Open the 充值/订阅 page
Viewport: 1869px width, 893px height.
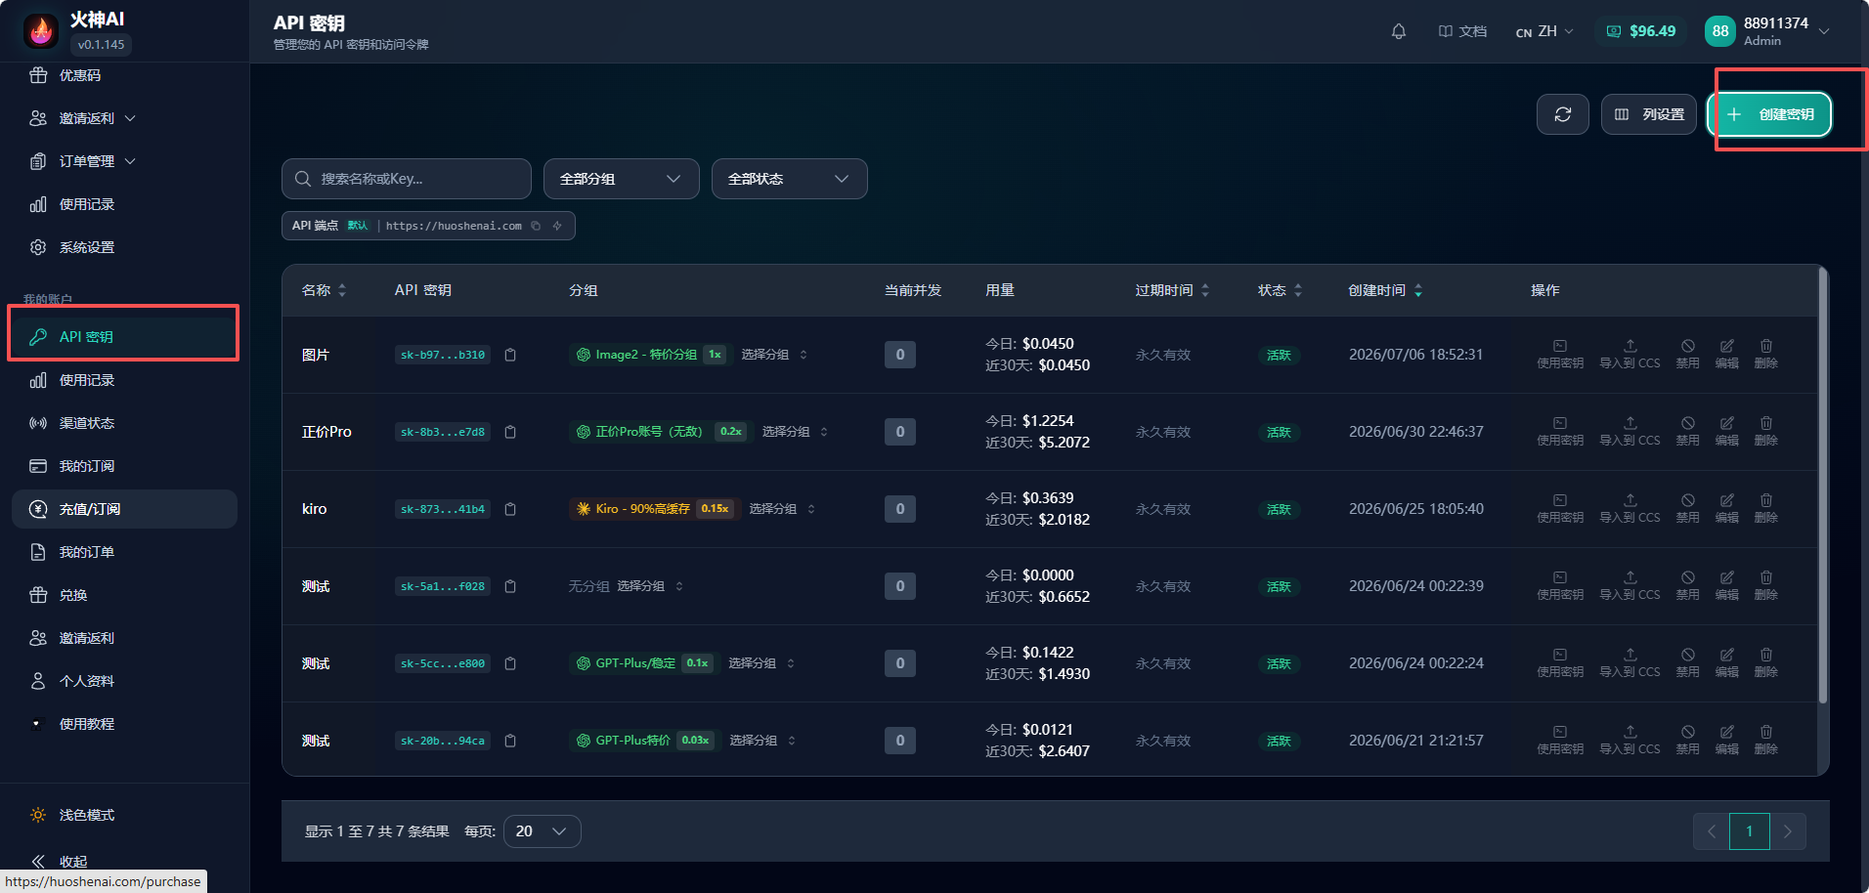124,509
